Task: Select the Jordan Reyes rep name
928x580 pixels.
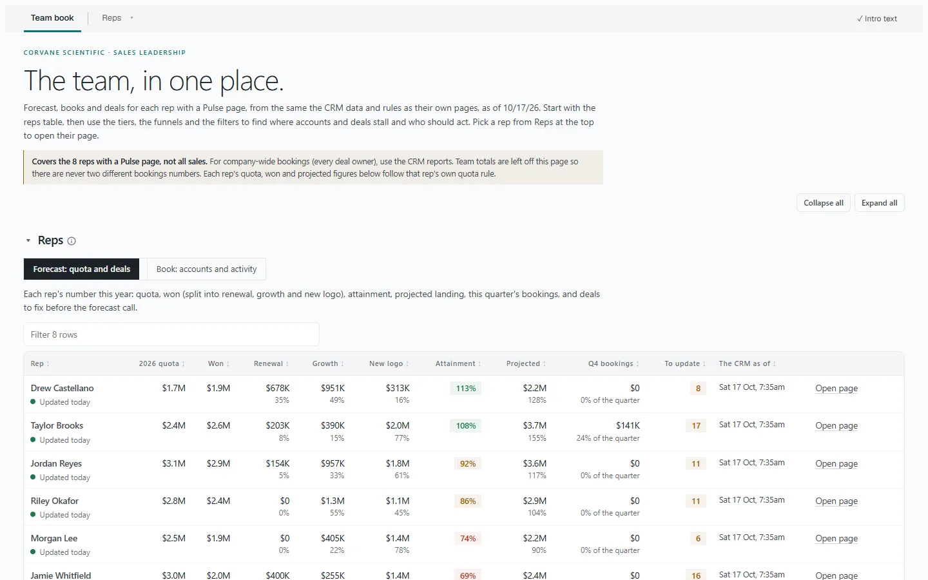Action: 56,464
